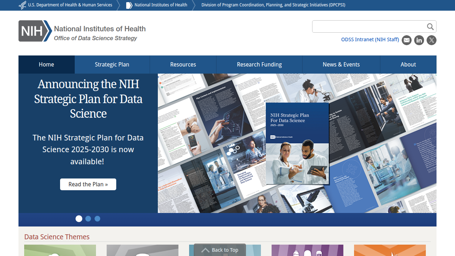
Task: Open the purple theme thumbnail
Action: (307, 250)
